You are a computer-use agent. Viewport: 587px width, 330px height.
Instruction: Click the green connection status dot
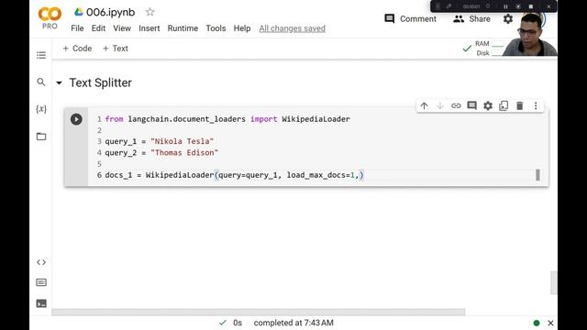coord(536,323)
